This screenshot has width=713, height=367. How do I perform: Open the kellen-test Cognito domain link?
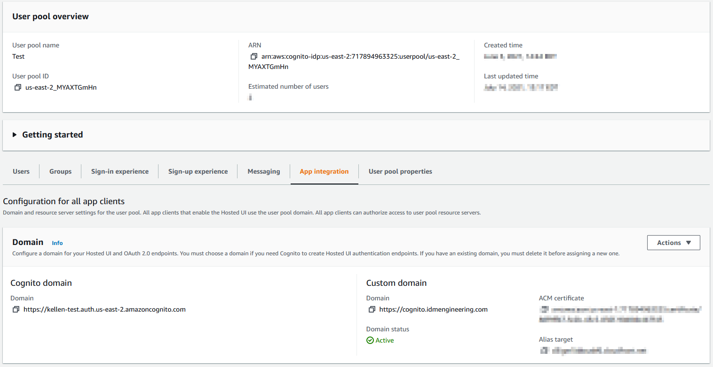point(104,309)
